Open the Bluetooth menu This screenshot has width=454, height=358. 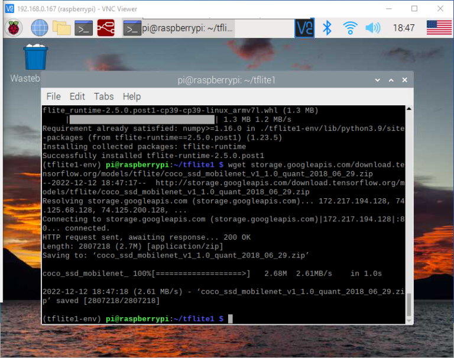click(327, 28)
